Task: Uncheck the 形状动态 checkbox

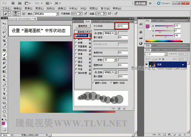Action: click(76, 35)
